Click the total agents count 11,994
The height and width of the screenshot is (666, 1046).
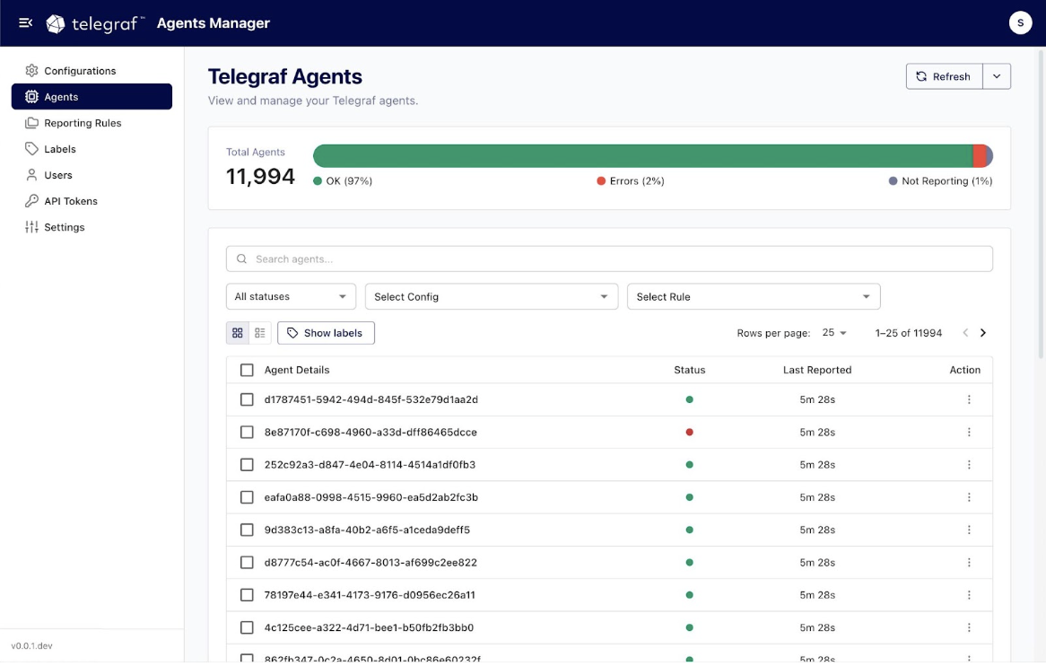point(260,176)
